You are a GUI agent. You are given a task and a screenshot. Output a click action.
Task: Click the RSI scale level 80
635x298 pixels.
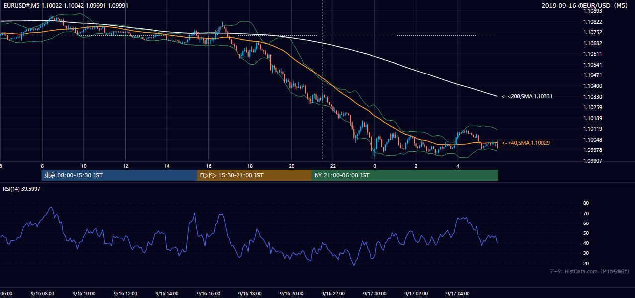pos(586,203)
